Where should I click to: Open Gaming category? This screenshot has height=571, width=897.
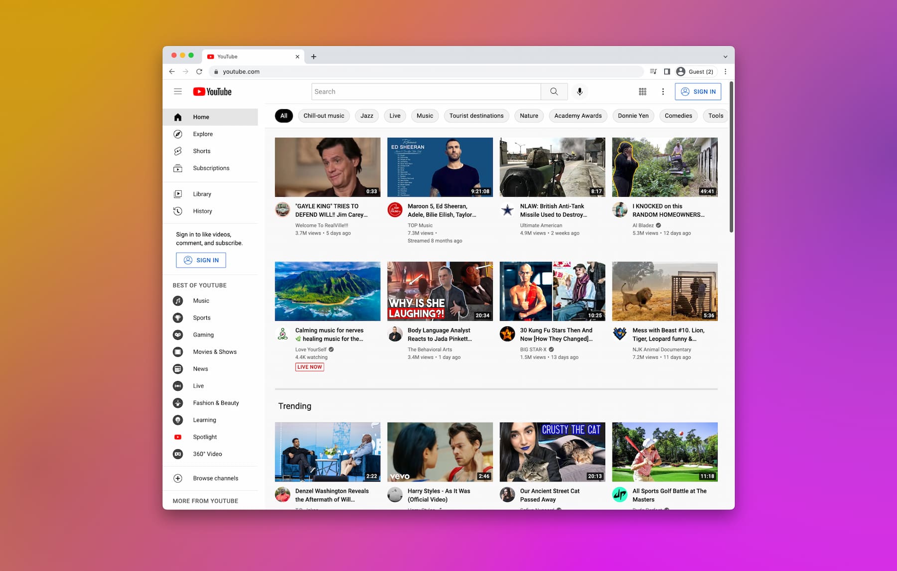point(210,335)
